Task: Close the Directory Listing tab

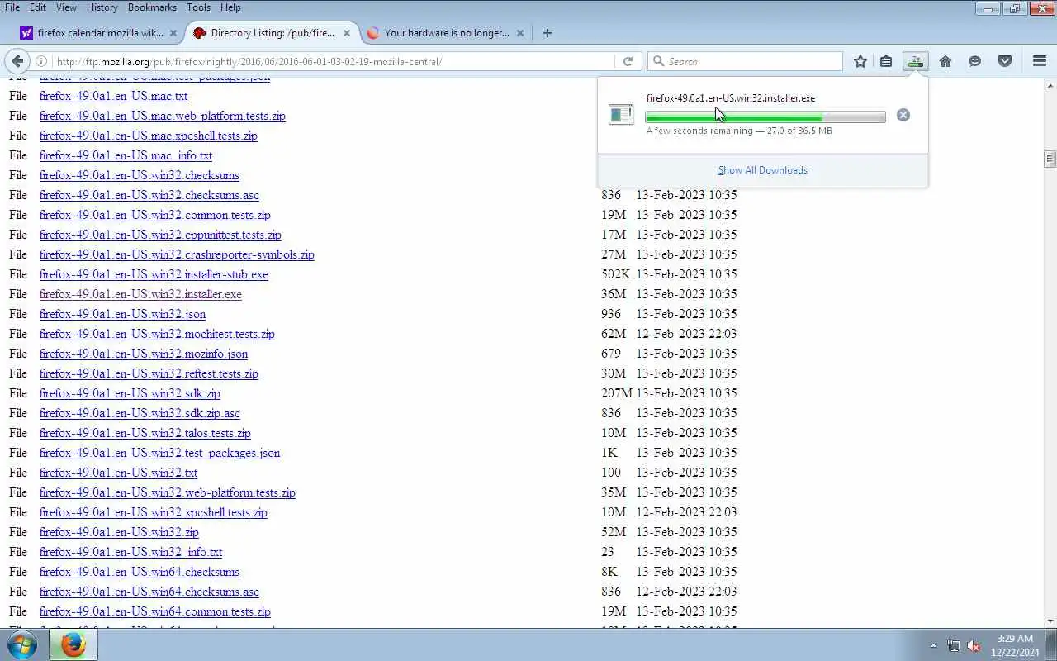Action: click(347, 33)
